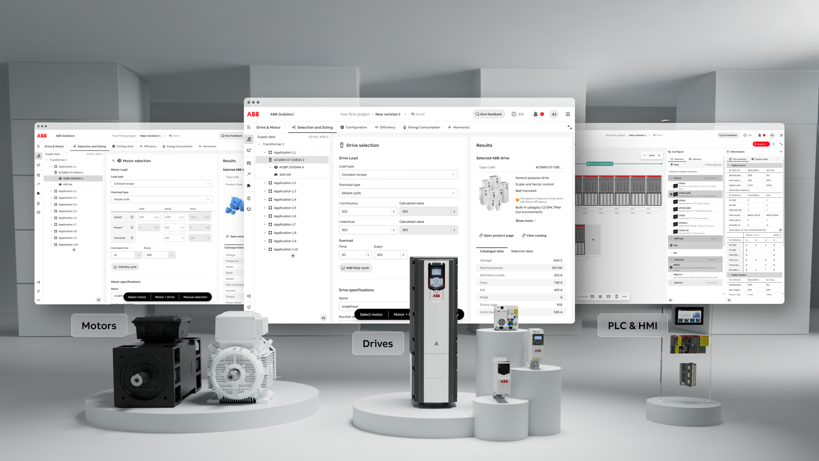The height and width of the screenshot is (461, 819).
Task: Open the Efficiency tab
Action: click(385, 127)
